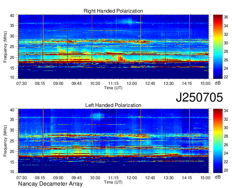Click 13:30 tick under Right Handed plot
The width and height of the screenshot is (232, 188).
[169, 83]
